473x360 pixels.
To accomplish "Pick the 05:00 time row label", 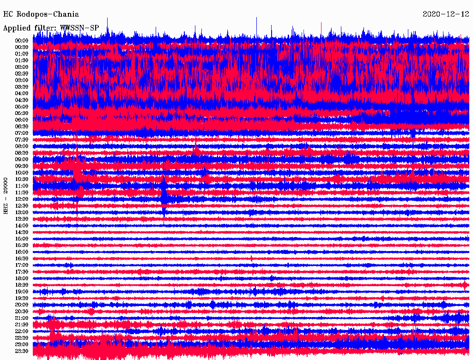I will click(22, 107).
